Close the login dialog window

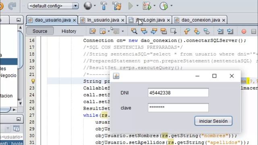tap(232, 76)
